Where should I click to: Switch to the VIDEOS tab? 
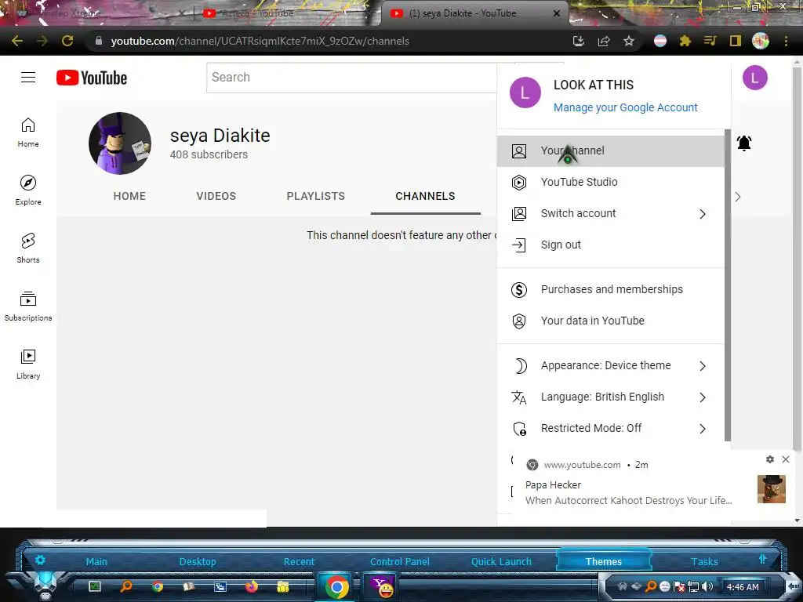click(216, 196)
